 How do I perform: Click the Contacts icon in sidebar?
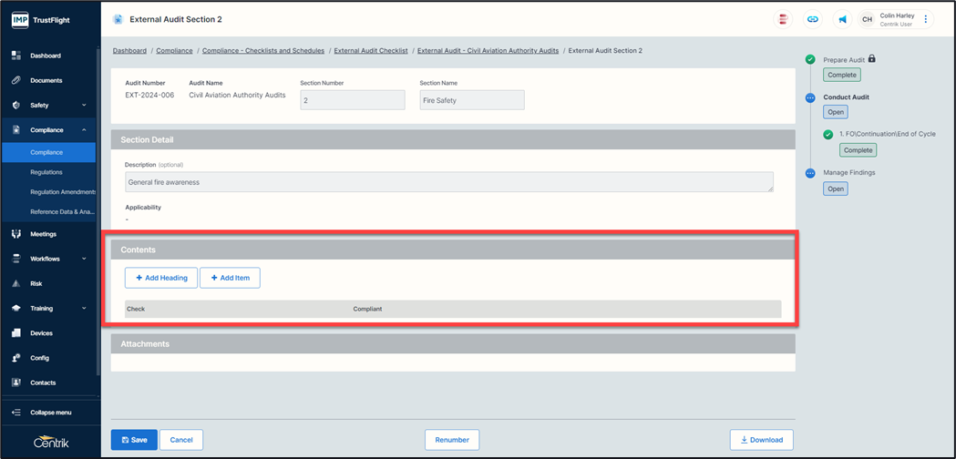coord(16,382)
